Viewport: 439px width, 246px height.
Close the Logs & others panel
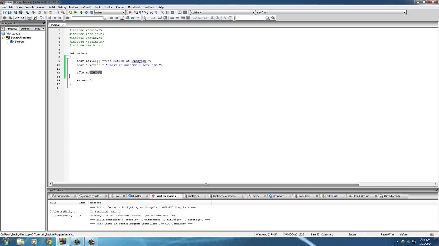[x=436, y=190]
